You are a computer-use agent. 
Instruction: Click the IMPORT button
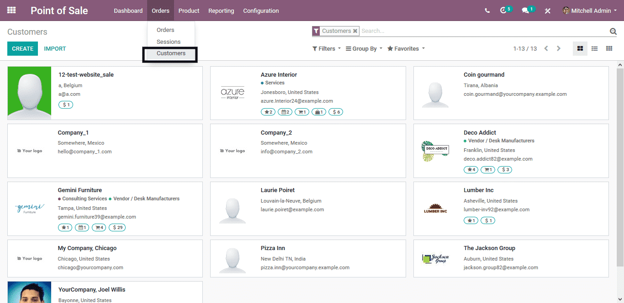pos(55,48)
